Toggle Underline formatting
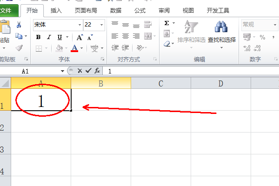This screenshot has width=279, height=186. point(60,37)
